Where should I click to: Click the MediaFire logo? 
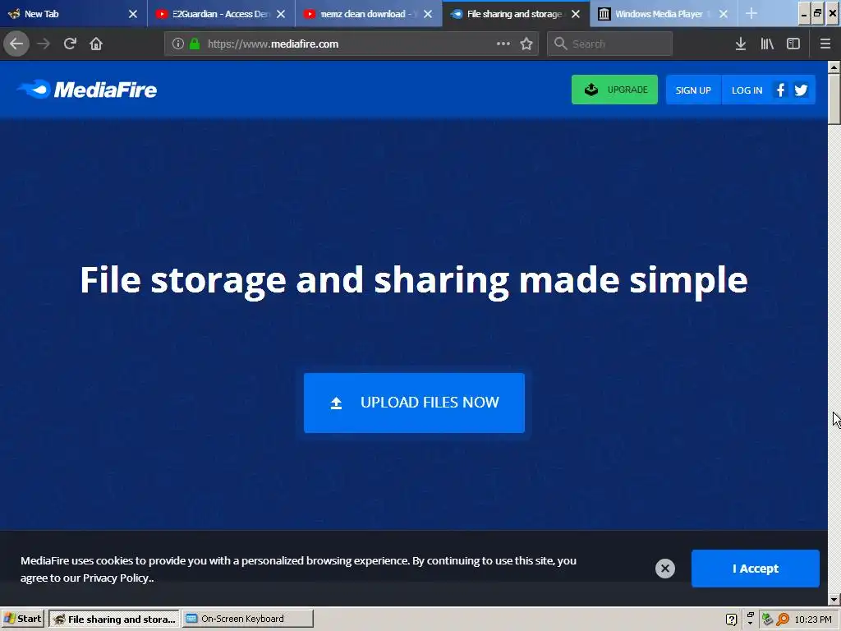tap(87, 89)
